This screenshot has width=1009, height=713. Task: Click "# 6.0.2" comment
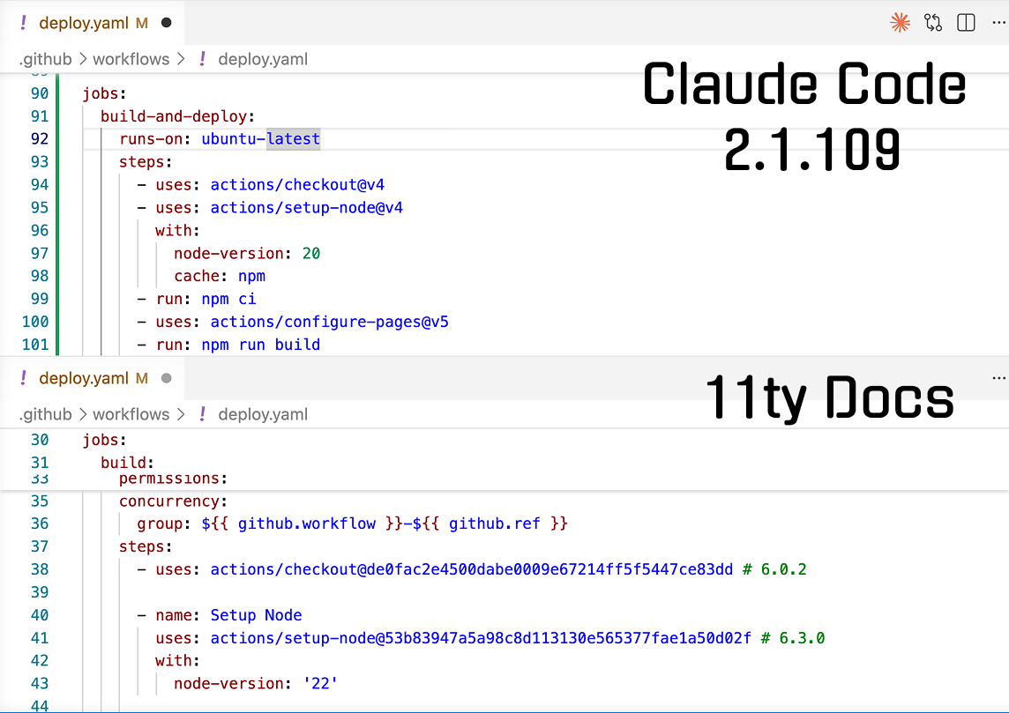pos(774,569)
